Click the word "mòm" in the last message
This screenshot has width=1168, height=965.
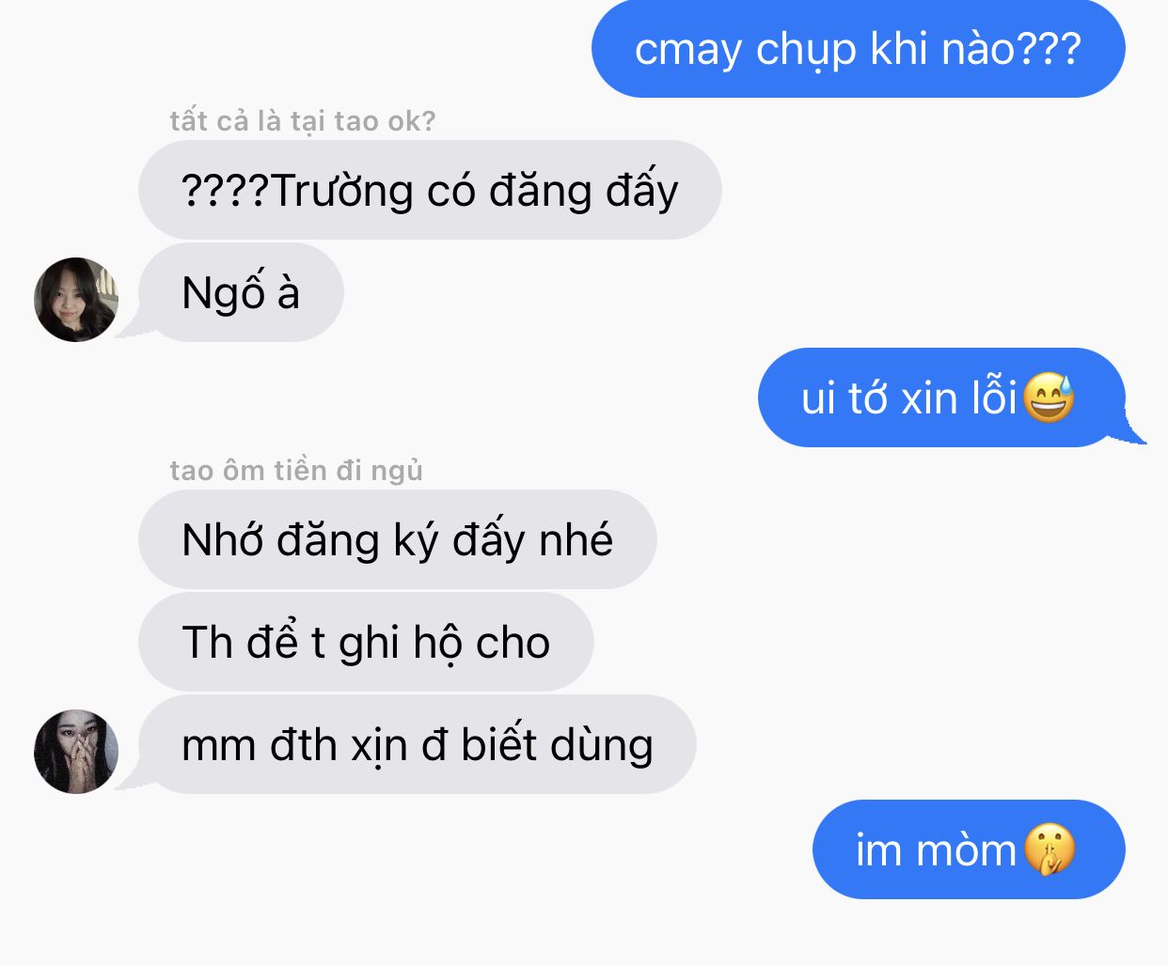click(966, 850)
